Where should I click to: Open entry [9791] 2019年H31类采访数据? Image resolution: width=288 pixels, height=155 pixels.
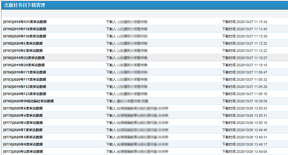click(x=25, y=22)
